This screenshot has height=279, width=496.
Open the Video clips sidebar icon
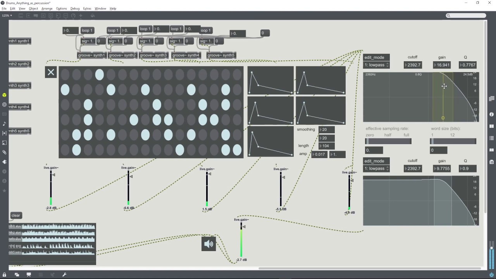4,133
